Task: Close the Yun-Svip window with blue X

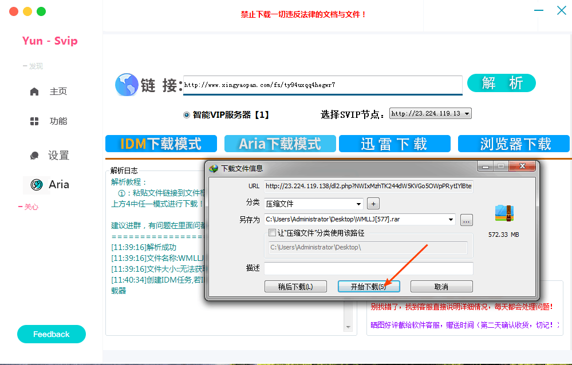Action: (562, 10)
